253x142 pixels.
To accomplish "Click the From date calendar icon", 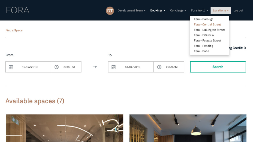I will pyautogui.click(x=11, y=67).
